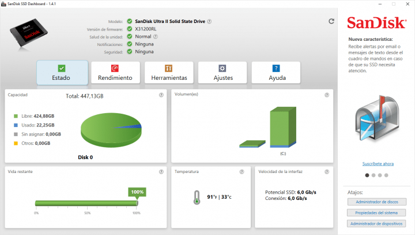Click the green check icon beside Modelo
Viewport: 415px width, 235px height.
(x=130, y=21)
